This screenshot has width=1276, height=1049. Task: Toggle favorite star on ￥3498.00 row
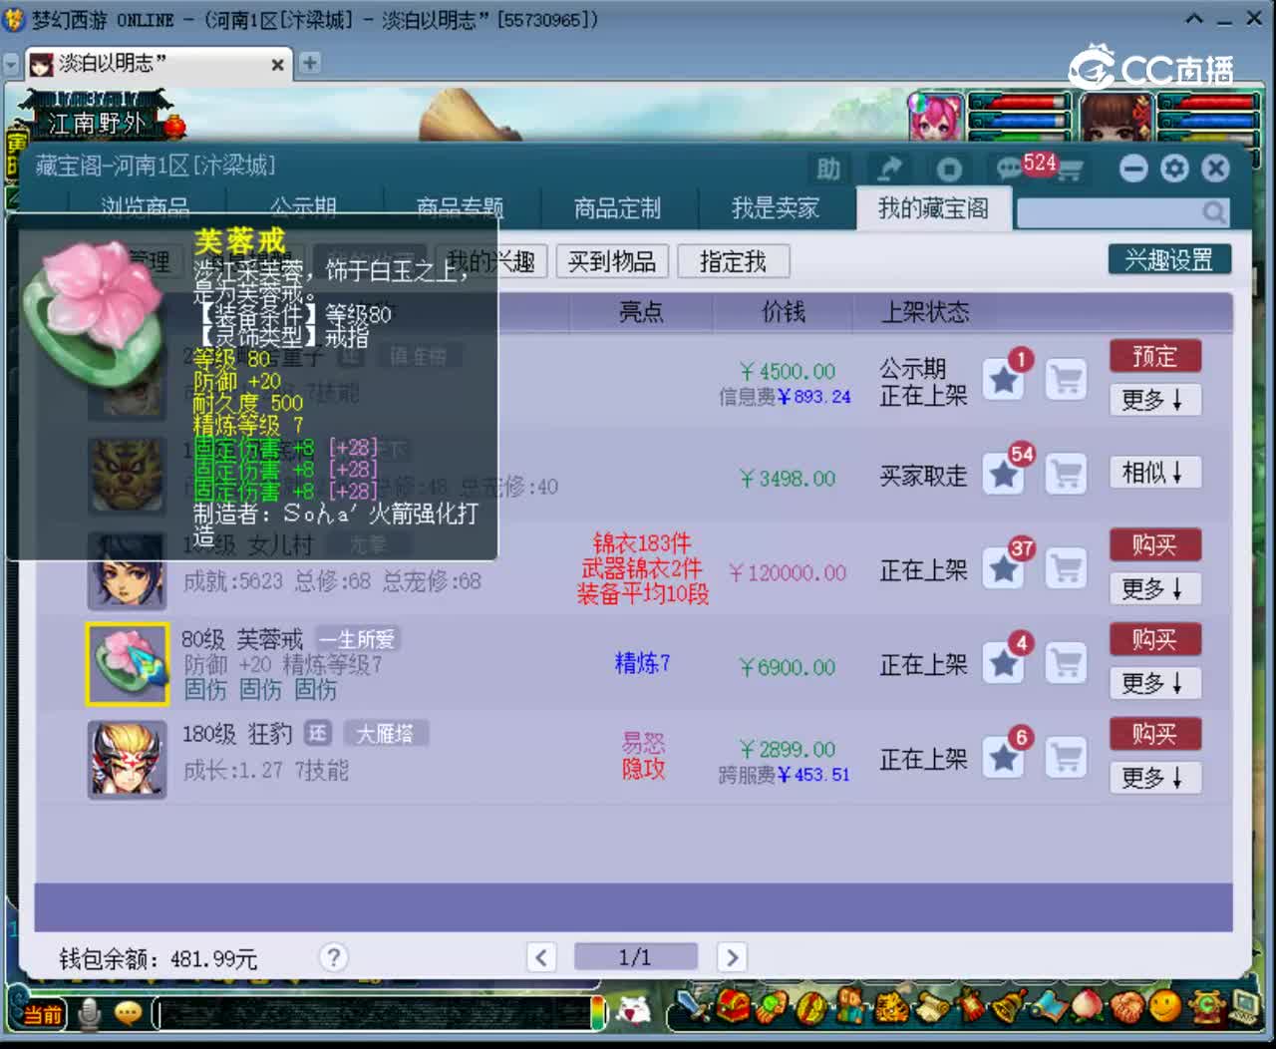[1003, 474]
